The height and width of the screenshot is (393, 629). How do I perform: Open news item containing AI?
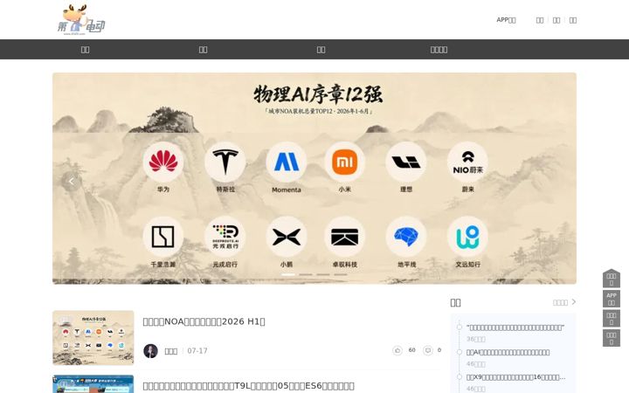[508, 353]
